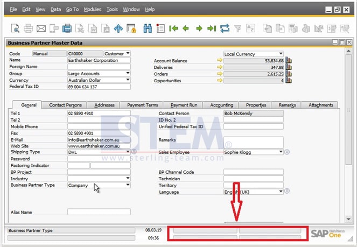Click the Web Site field
The width and height of the screenshot is (357, 247).
click(x=99, y=146)
